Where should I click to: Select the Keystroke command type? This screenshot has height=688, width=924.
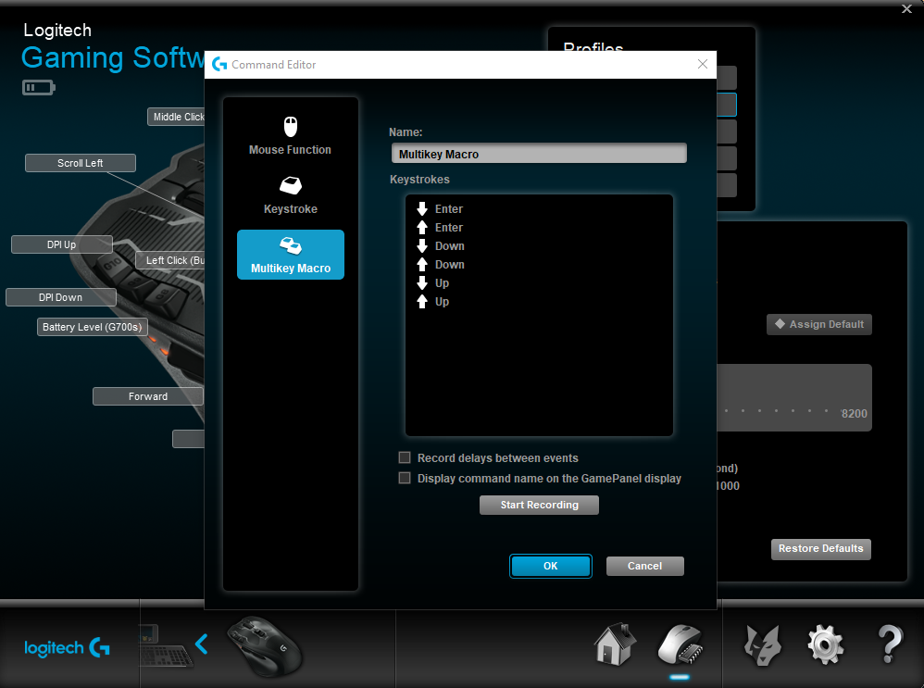tap(290, 195)
